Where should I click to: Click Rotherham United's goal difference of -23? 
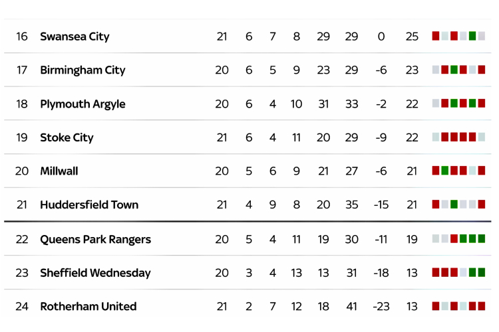point(381,307)
